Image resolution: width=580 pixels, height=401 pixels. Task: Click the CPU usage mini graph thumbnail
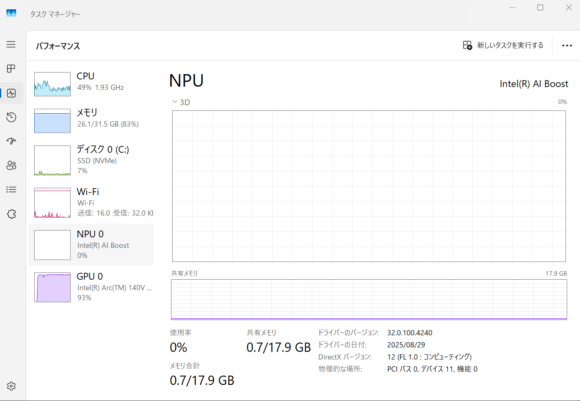click(52, 84)
